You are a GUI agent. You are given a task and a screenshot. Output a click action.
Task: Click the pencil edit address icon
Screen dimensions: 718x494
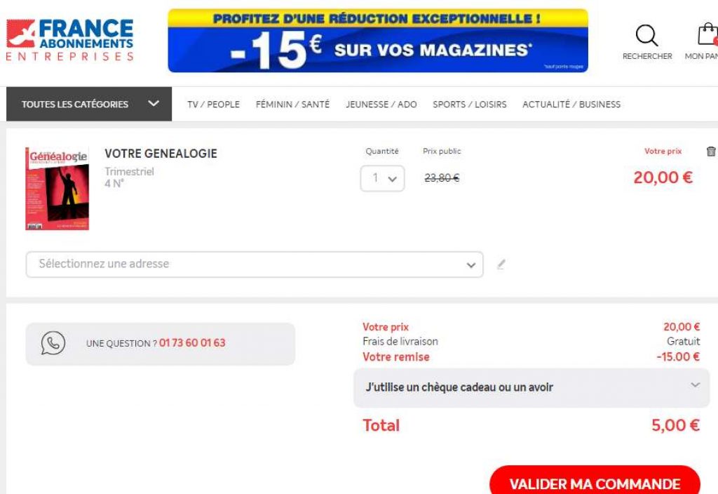(x=501, y=265)
